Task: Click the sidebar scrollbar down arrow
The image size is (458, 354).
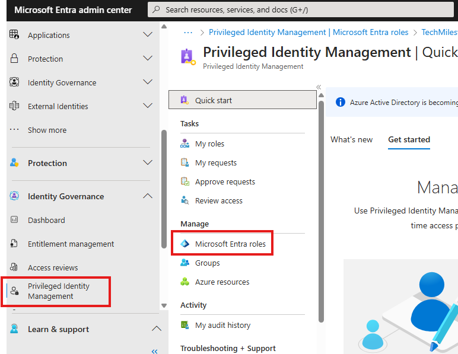Action: pyautogui.click(x=164, y=305)
